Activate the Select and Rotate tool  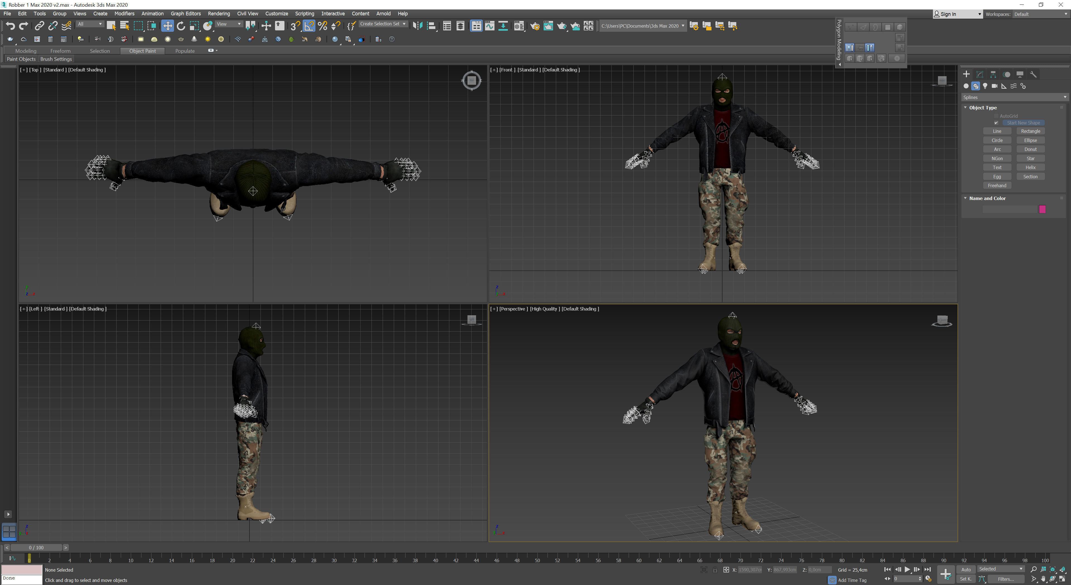pyautogui.click(x=181, y=26)
